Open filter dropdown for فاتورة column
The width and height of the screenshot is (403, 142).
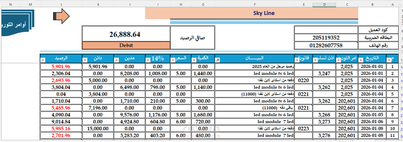297,60
